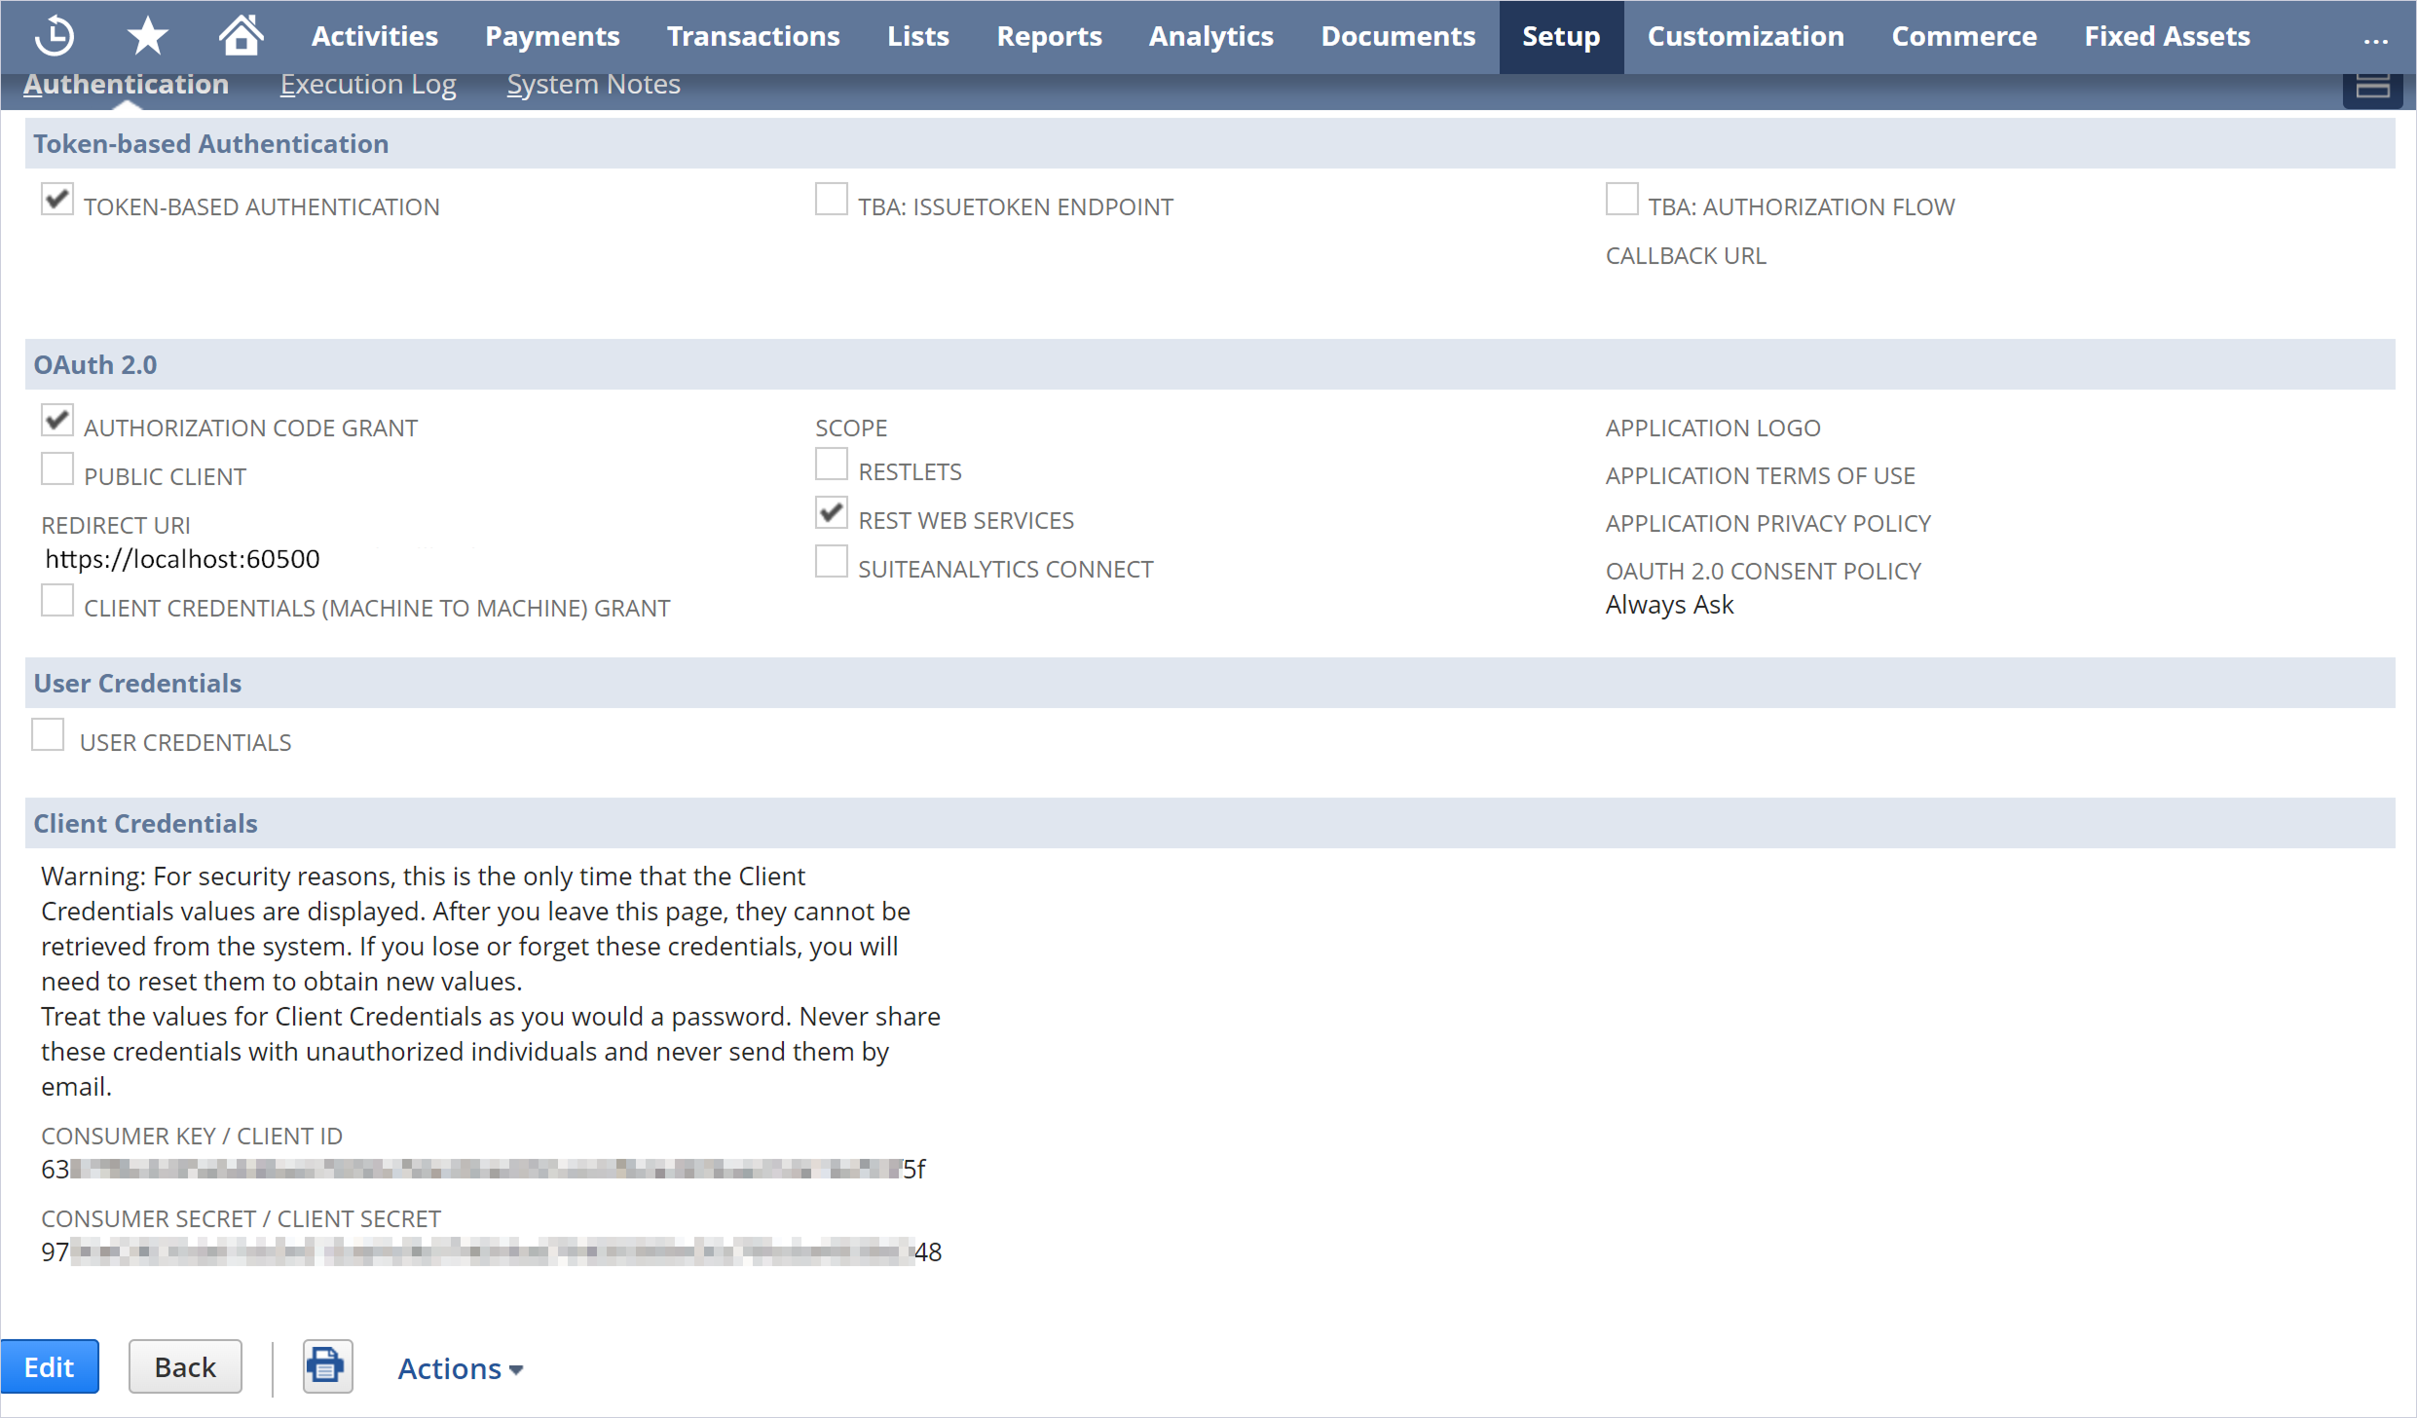Screen dimensions: 2417x1418
Task: Click the Application Terms of Use label
Action: (x=1760, y=475)
